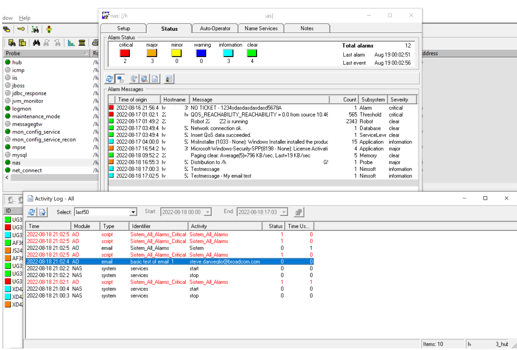
Task: Click the red critical alarm swatch
Action: click(125, 53)
